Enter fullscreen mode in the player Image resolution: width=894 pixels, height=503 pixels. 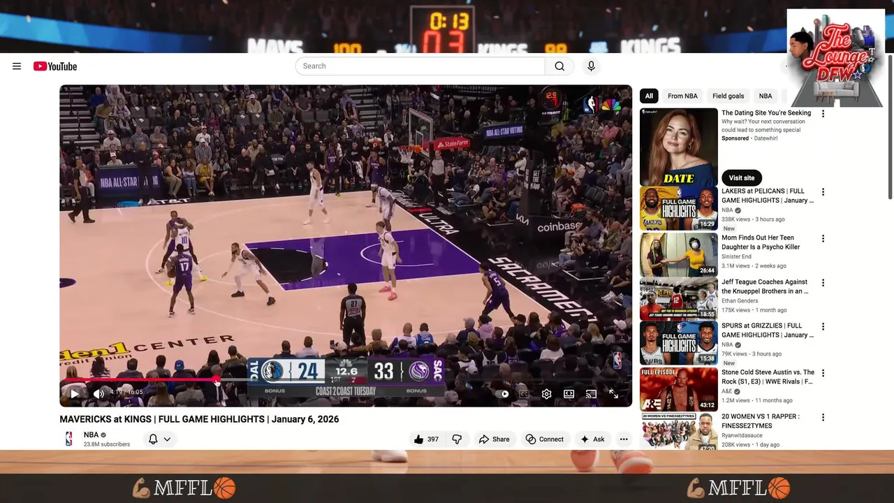click(x=613, y=394)
